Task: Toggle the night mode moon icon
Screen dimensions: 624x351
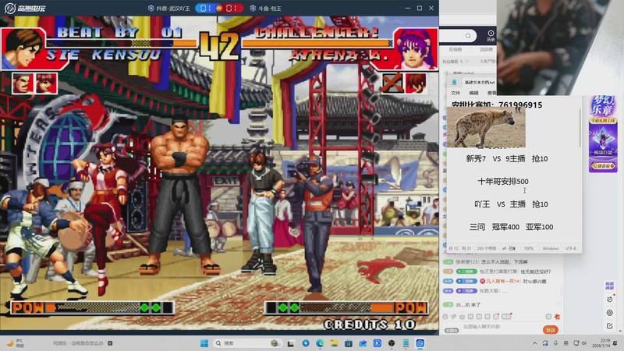Action: [610, 299]
